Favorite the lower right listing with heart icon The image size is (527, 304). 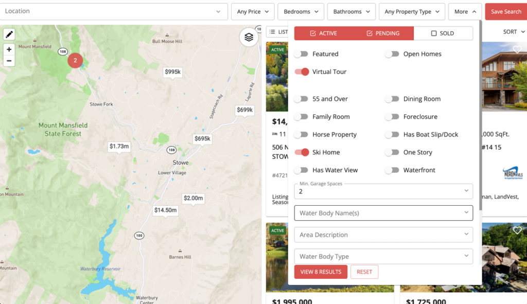click(517, 230)
